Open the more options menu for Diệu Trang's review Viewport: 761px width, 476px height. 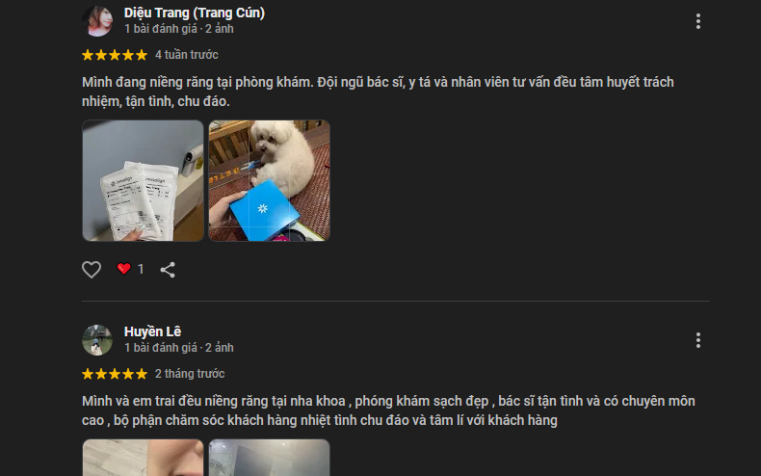[698, 21]
